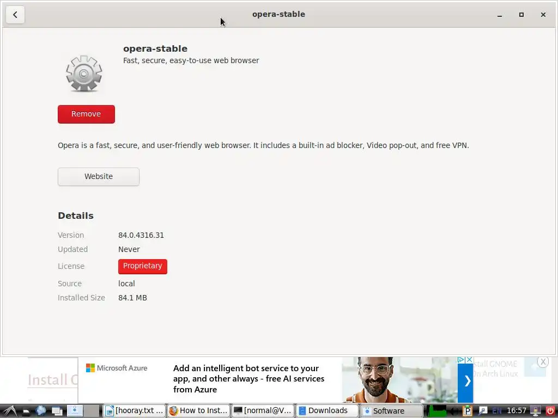
Task: Click the 16:57 clock
Action: click(x=517, y=410)
